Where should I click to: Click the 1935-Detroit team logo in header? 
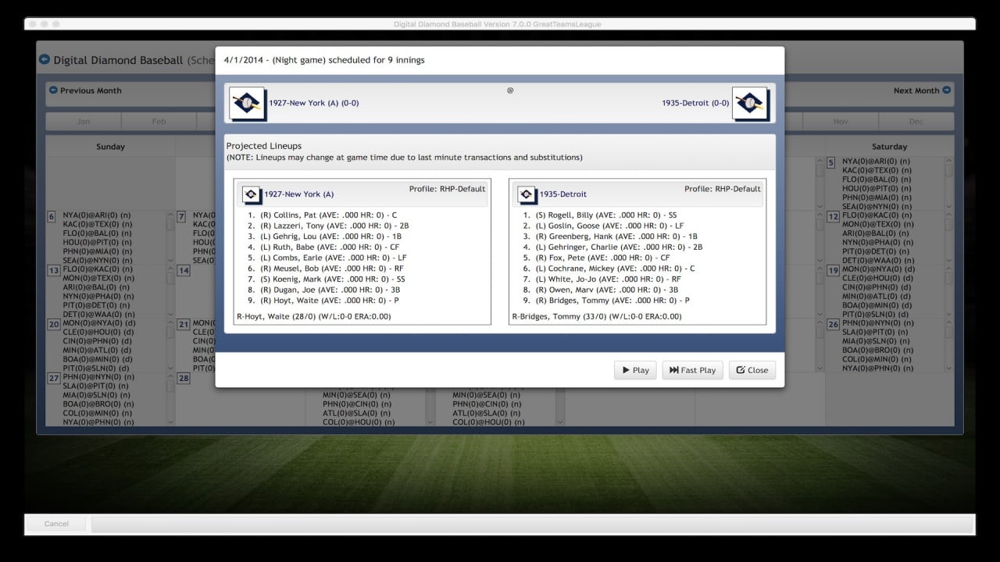[x=750, y=103]
